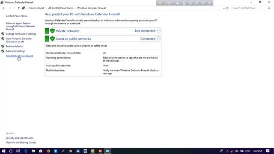274x154 pixels.
Task: Click the Active public networks label
Action: [58, 65]
